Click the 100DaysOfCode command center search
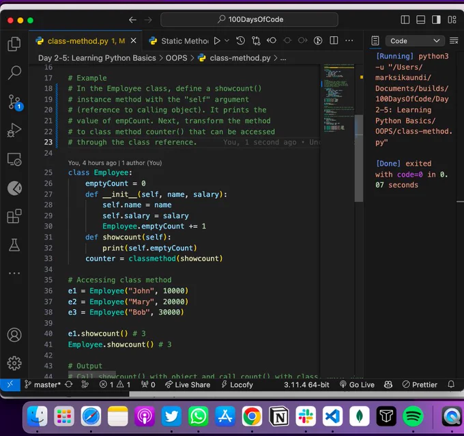This screenshot has height=436, width=464. [249, 20]
